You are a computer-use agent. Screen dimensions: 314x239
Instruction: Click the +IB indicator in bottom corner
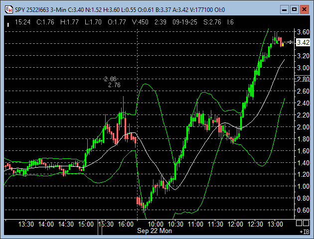pos(304,232)
